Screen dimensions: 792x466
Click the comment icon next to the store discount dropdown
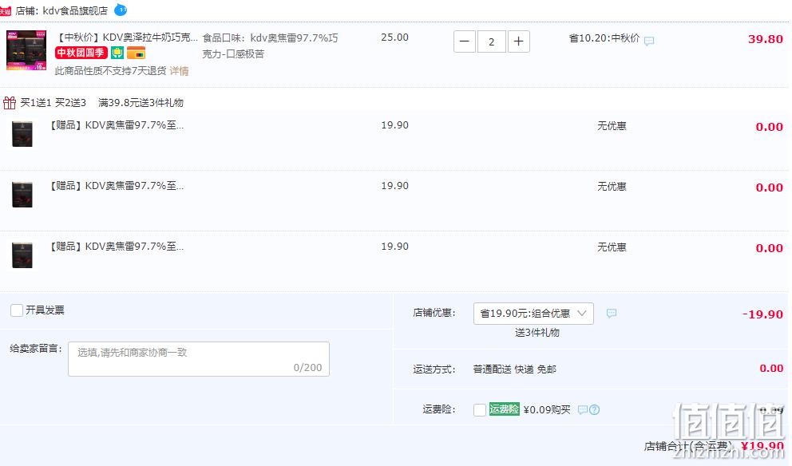click(612, 314)
